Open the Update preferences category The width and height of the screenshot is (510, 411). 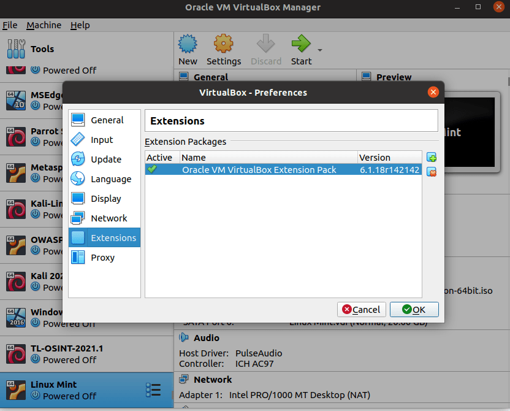(105, 159)
